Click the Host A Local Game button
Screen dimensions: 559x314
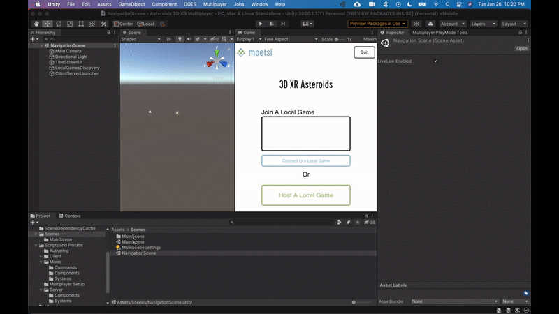tap(305, 195)
